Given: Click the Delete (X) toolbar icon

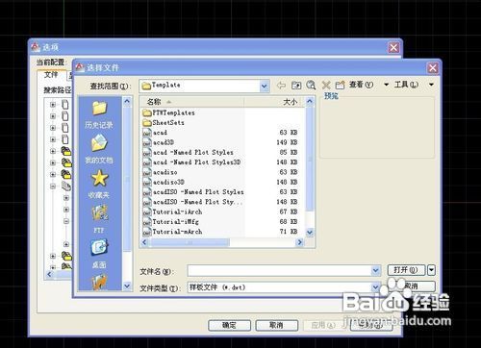Looking at the screenshot, I should click(x=326, y=86).
